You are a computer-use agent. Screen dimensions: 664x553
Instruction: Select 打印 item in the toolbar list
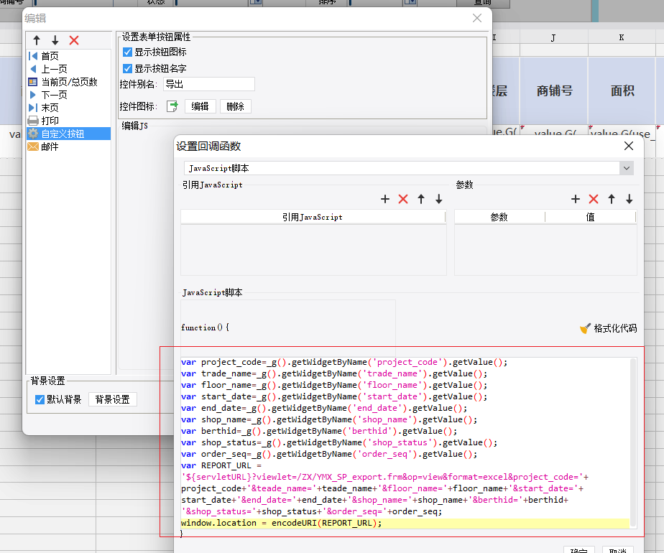(50, 121)
